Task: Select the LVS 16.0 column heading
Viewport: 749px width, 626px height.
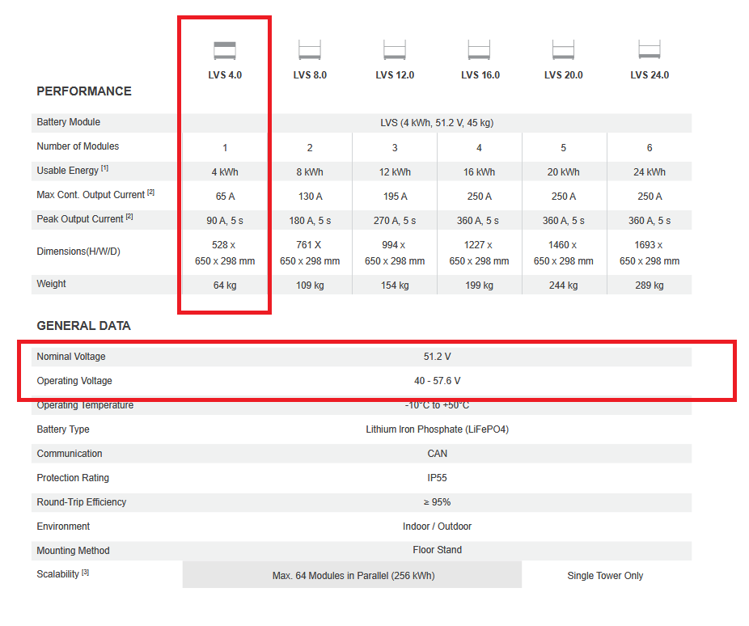Action: (x=480, y=75)
